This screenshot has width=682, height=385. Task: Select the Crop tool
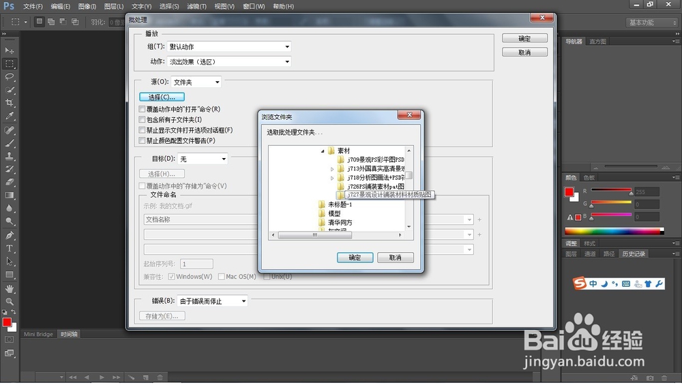pos(9,103)
